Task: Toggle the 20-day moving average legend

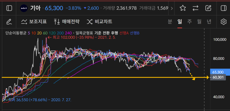Action: pyautogui.click(x=39, y=33)
